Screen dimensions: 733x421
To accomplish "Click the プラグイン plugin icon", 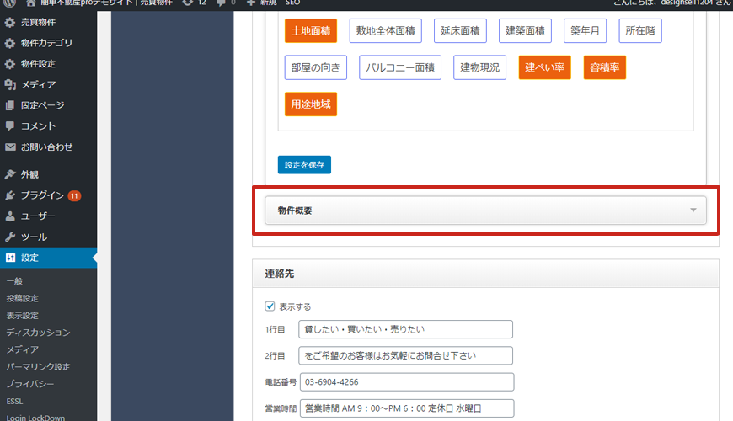I will click(x=10, y=195).
